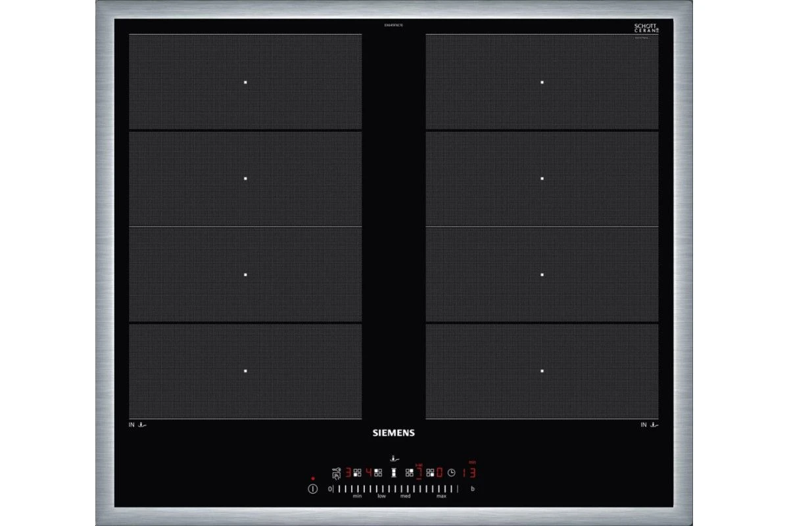Tap the red '13' timer minutes display

pos(468,472)
